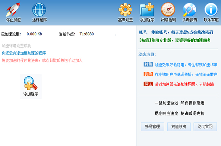Click the text 你还没有添加要加速的程序
Viewport: 221px width, 146px height.
(24, 53)
